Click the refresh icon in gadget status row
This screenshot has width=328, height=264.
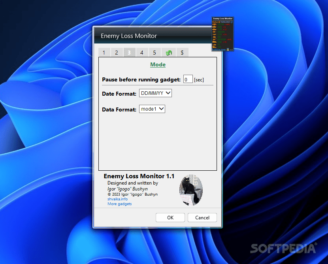[232, 22]
